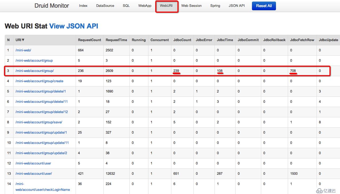Click the Druid Monitor brand title
Image resolution: width=340 pixels, height=194 pixels.
pyautogui.click(x=52, y=6)
